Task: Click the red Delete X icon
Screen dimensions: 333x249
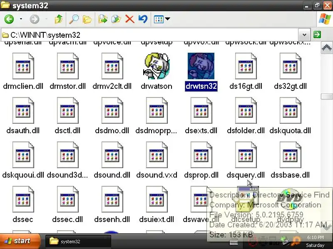Action: [x=130, y=19]
